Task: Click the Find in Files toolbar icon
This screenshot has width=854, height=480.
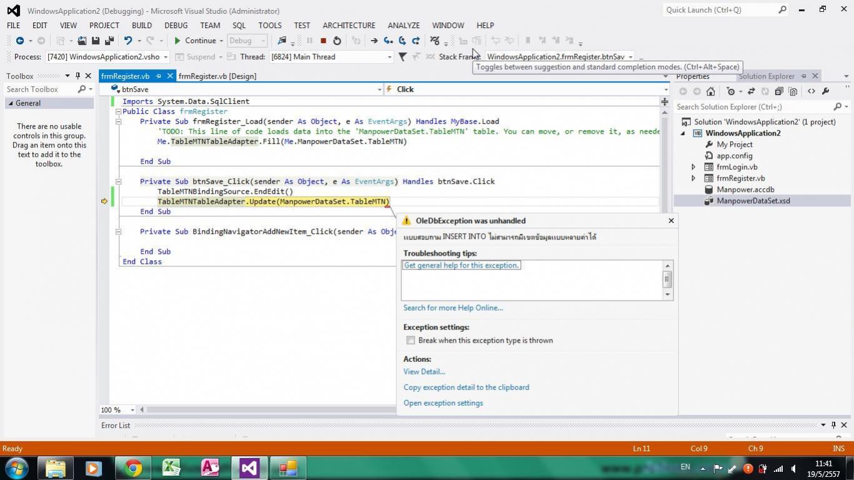Action: coord(281,41)
